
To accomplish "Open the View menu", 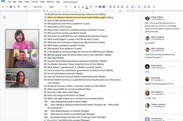I will point(20,2).
